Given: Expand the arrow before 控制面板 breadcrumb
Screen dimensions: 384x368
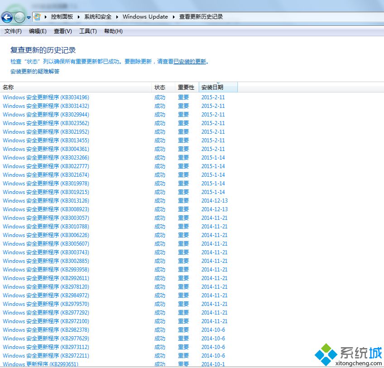Looking at the screenshot, I should click(x=46, y=17).
